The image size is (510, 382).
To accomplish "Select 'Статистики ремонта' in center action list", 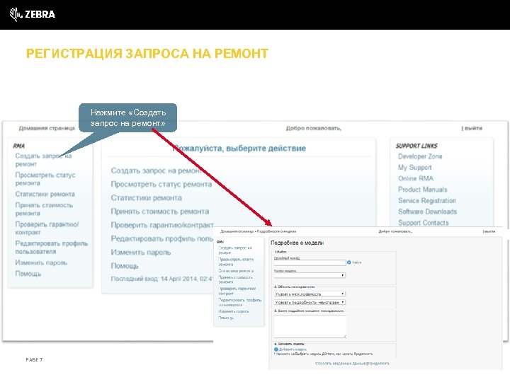I will 146,198.
